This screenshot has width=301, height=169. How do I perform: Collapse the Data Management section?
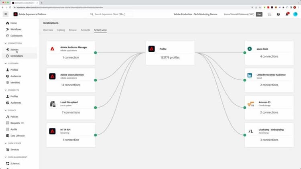(x=6, y=157)
